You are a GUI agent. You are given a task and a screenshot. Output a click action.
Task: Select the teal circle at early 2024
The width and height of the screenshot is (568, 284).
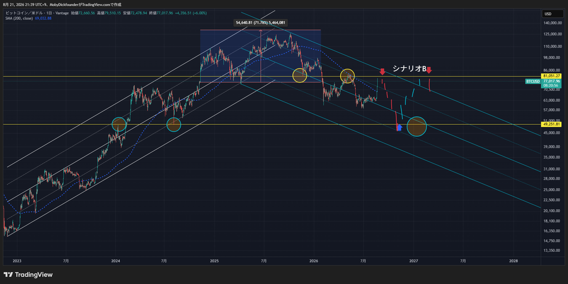click(119, 124)
